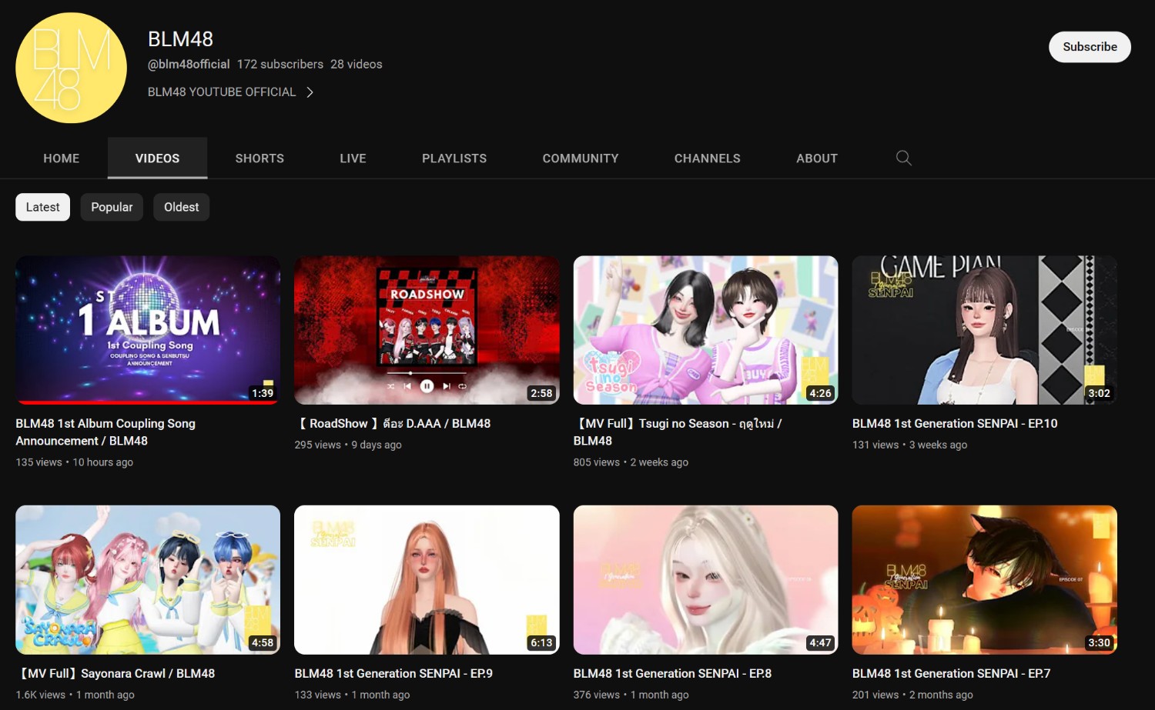
Task: Sort videos by Latest
Action: pos(42,207)
